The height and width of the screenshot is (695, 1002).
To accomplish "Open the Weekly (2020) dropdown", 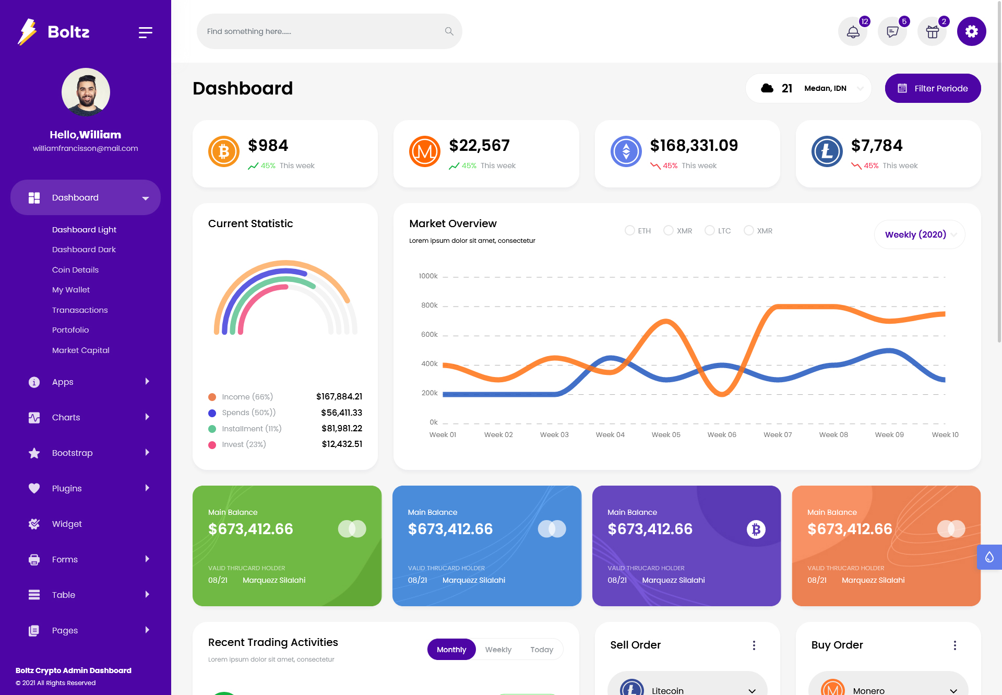I will pyautogui.click(x=920, y=234).
